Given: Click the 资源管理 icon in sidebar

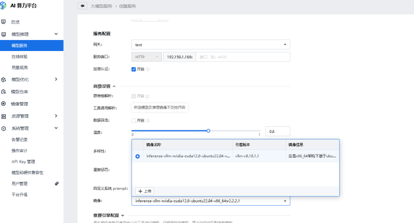Looking at the screenshot, I should pyautogui.click(x=4, y=116).
